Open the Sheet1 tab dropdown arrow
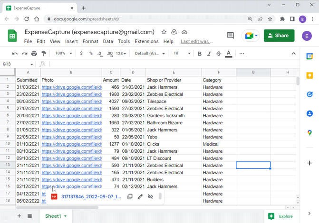The width and height of the screenshot is (319, 223). [x=65, y=216]
